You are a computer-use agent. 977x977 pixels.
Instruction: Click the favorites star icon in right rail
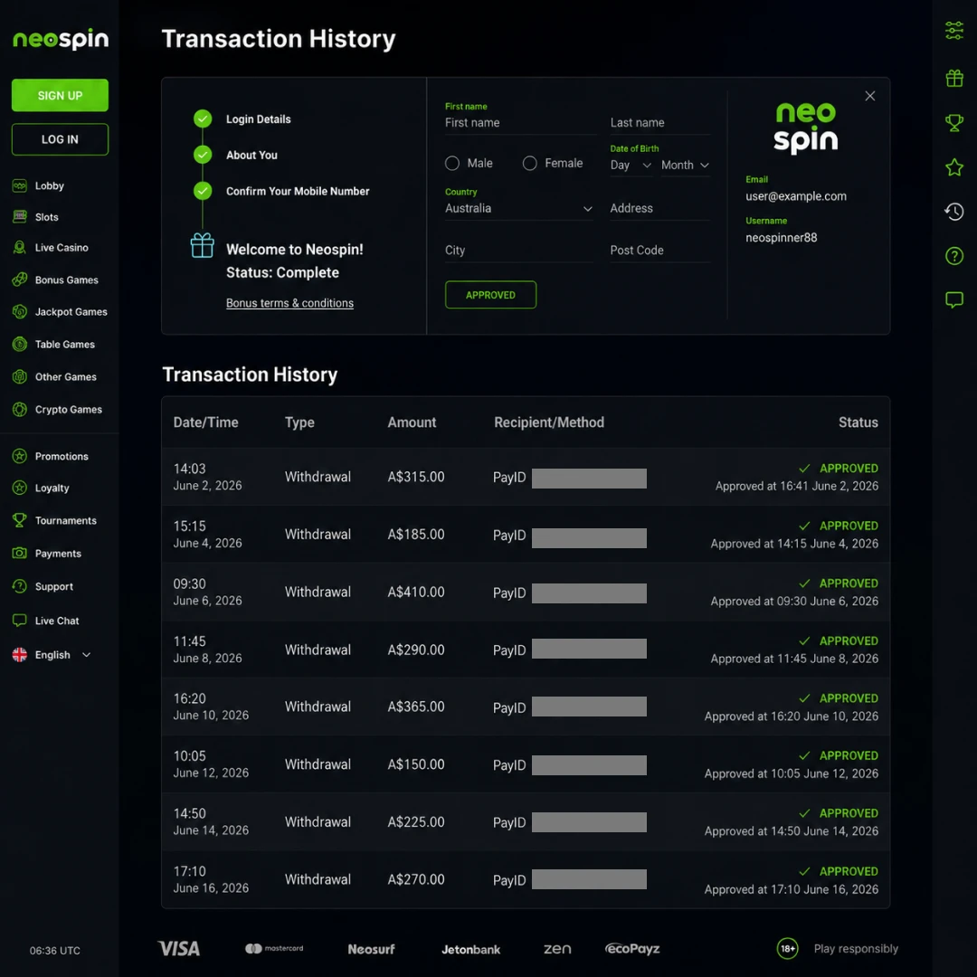[954, 167]
